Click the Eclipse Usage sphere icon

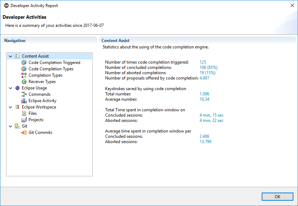click(17, 88)
